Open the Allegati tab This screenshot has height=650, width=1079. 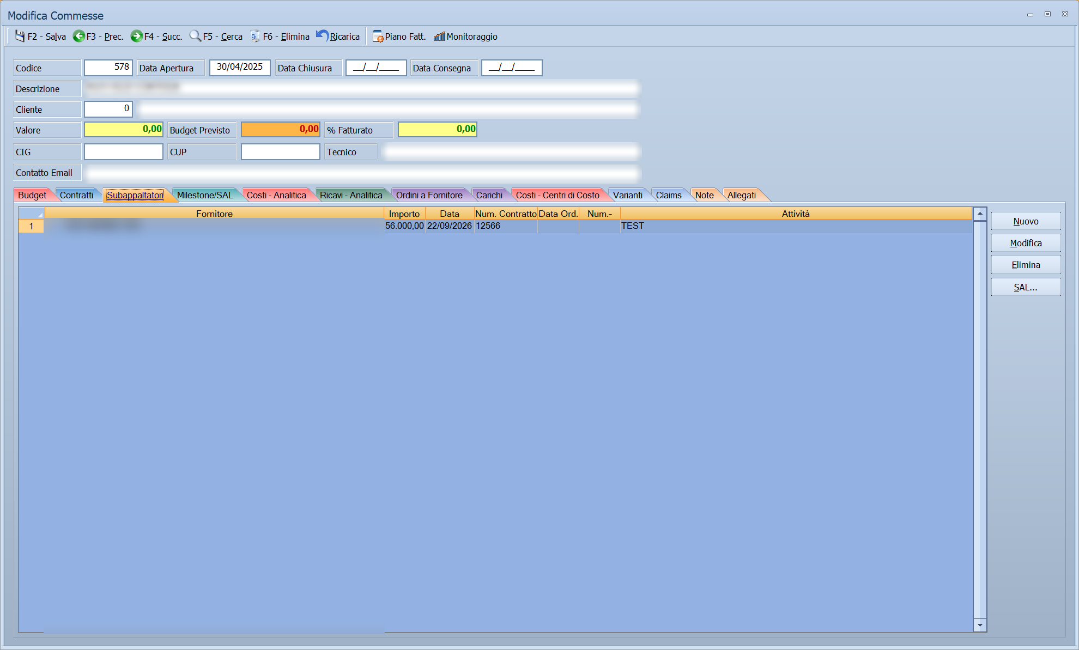pos(742,195)
